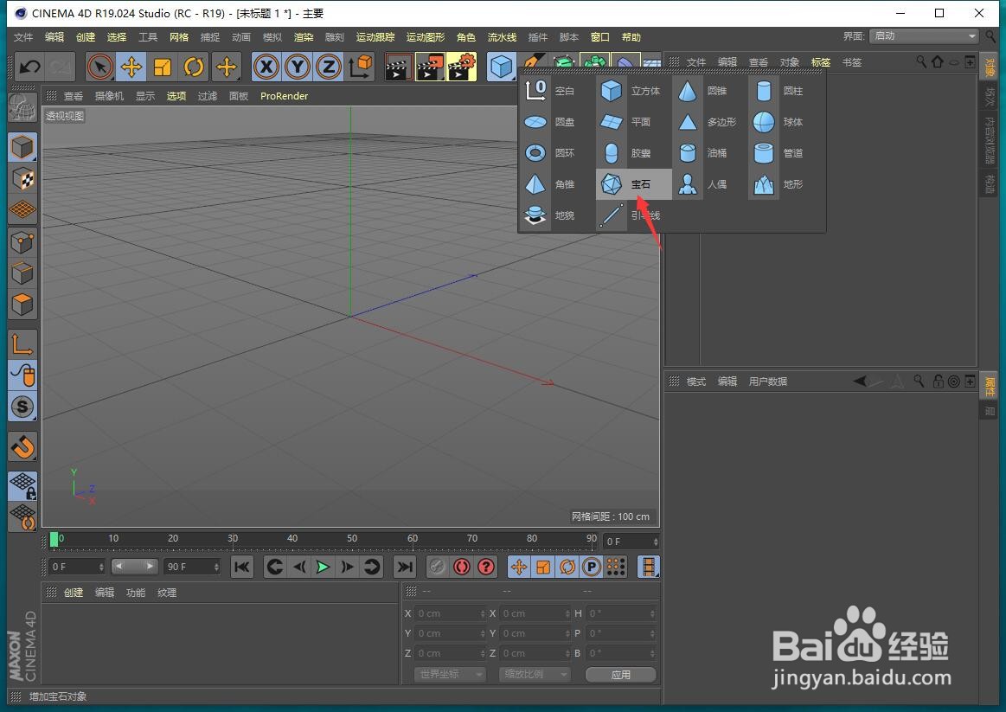Toggle Y axis lock

click(298, 67)
